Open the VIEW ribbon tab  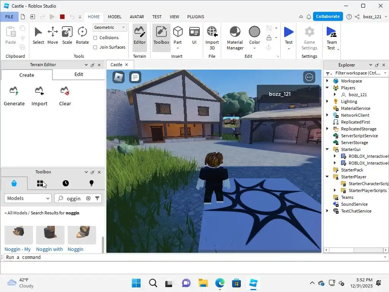(x=174, y=17)
